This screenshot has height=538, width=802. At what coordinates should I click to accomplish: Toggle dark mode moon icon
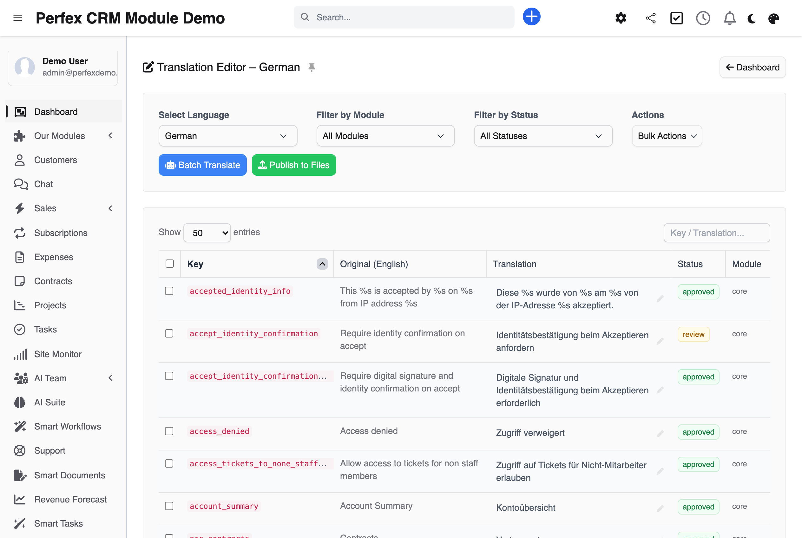coord(752,18)
